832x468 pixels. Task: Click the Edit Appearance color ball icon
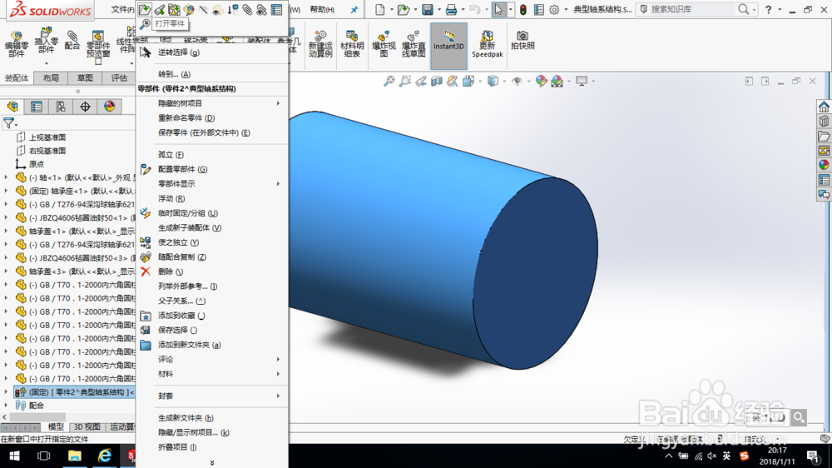click(x=541, y=81)
